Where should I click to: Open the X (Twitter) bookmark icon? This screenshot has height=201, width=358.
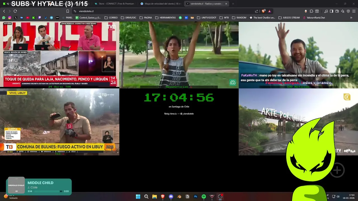[15, 18]
